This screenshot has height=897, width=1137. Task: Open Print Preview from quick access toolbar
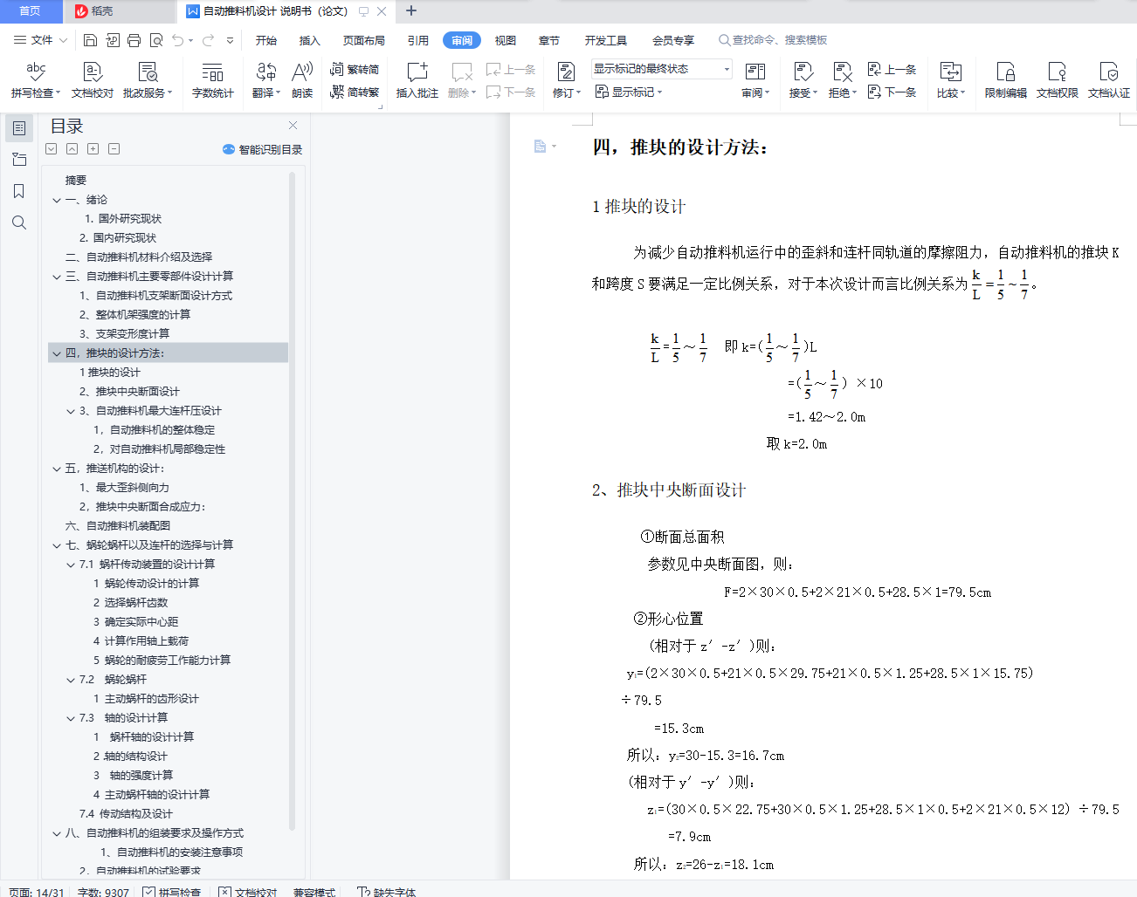tap(156, 40)
